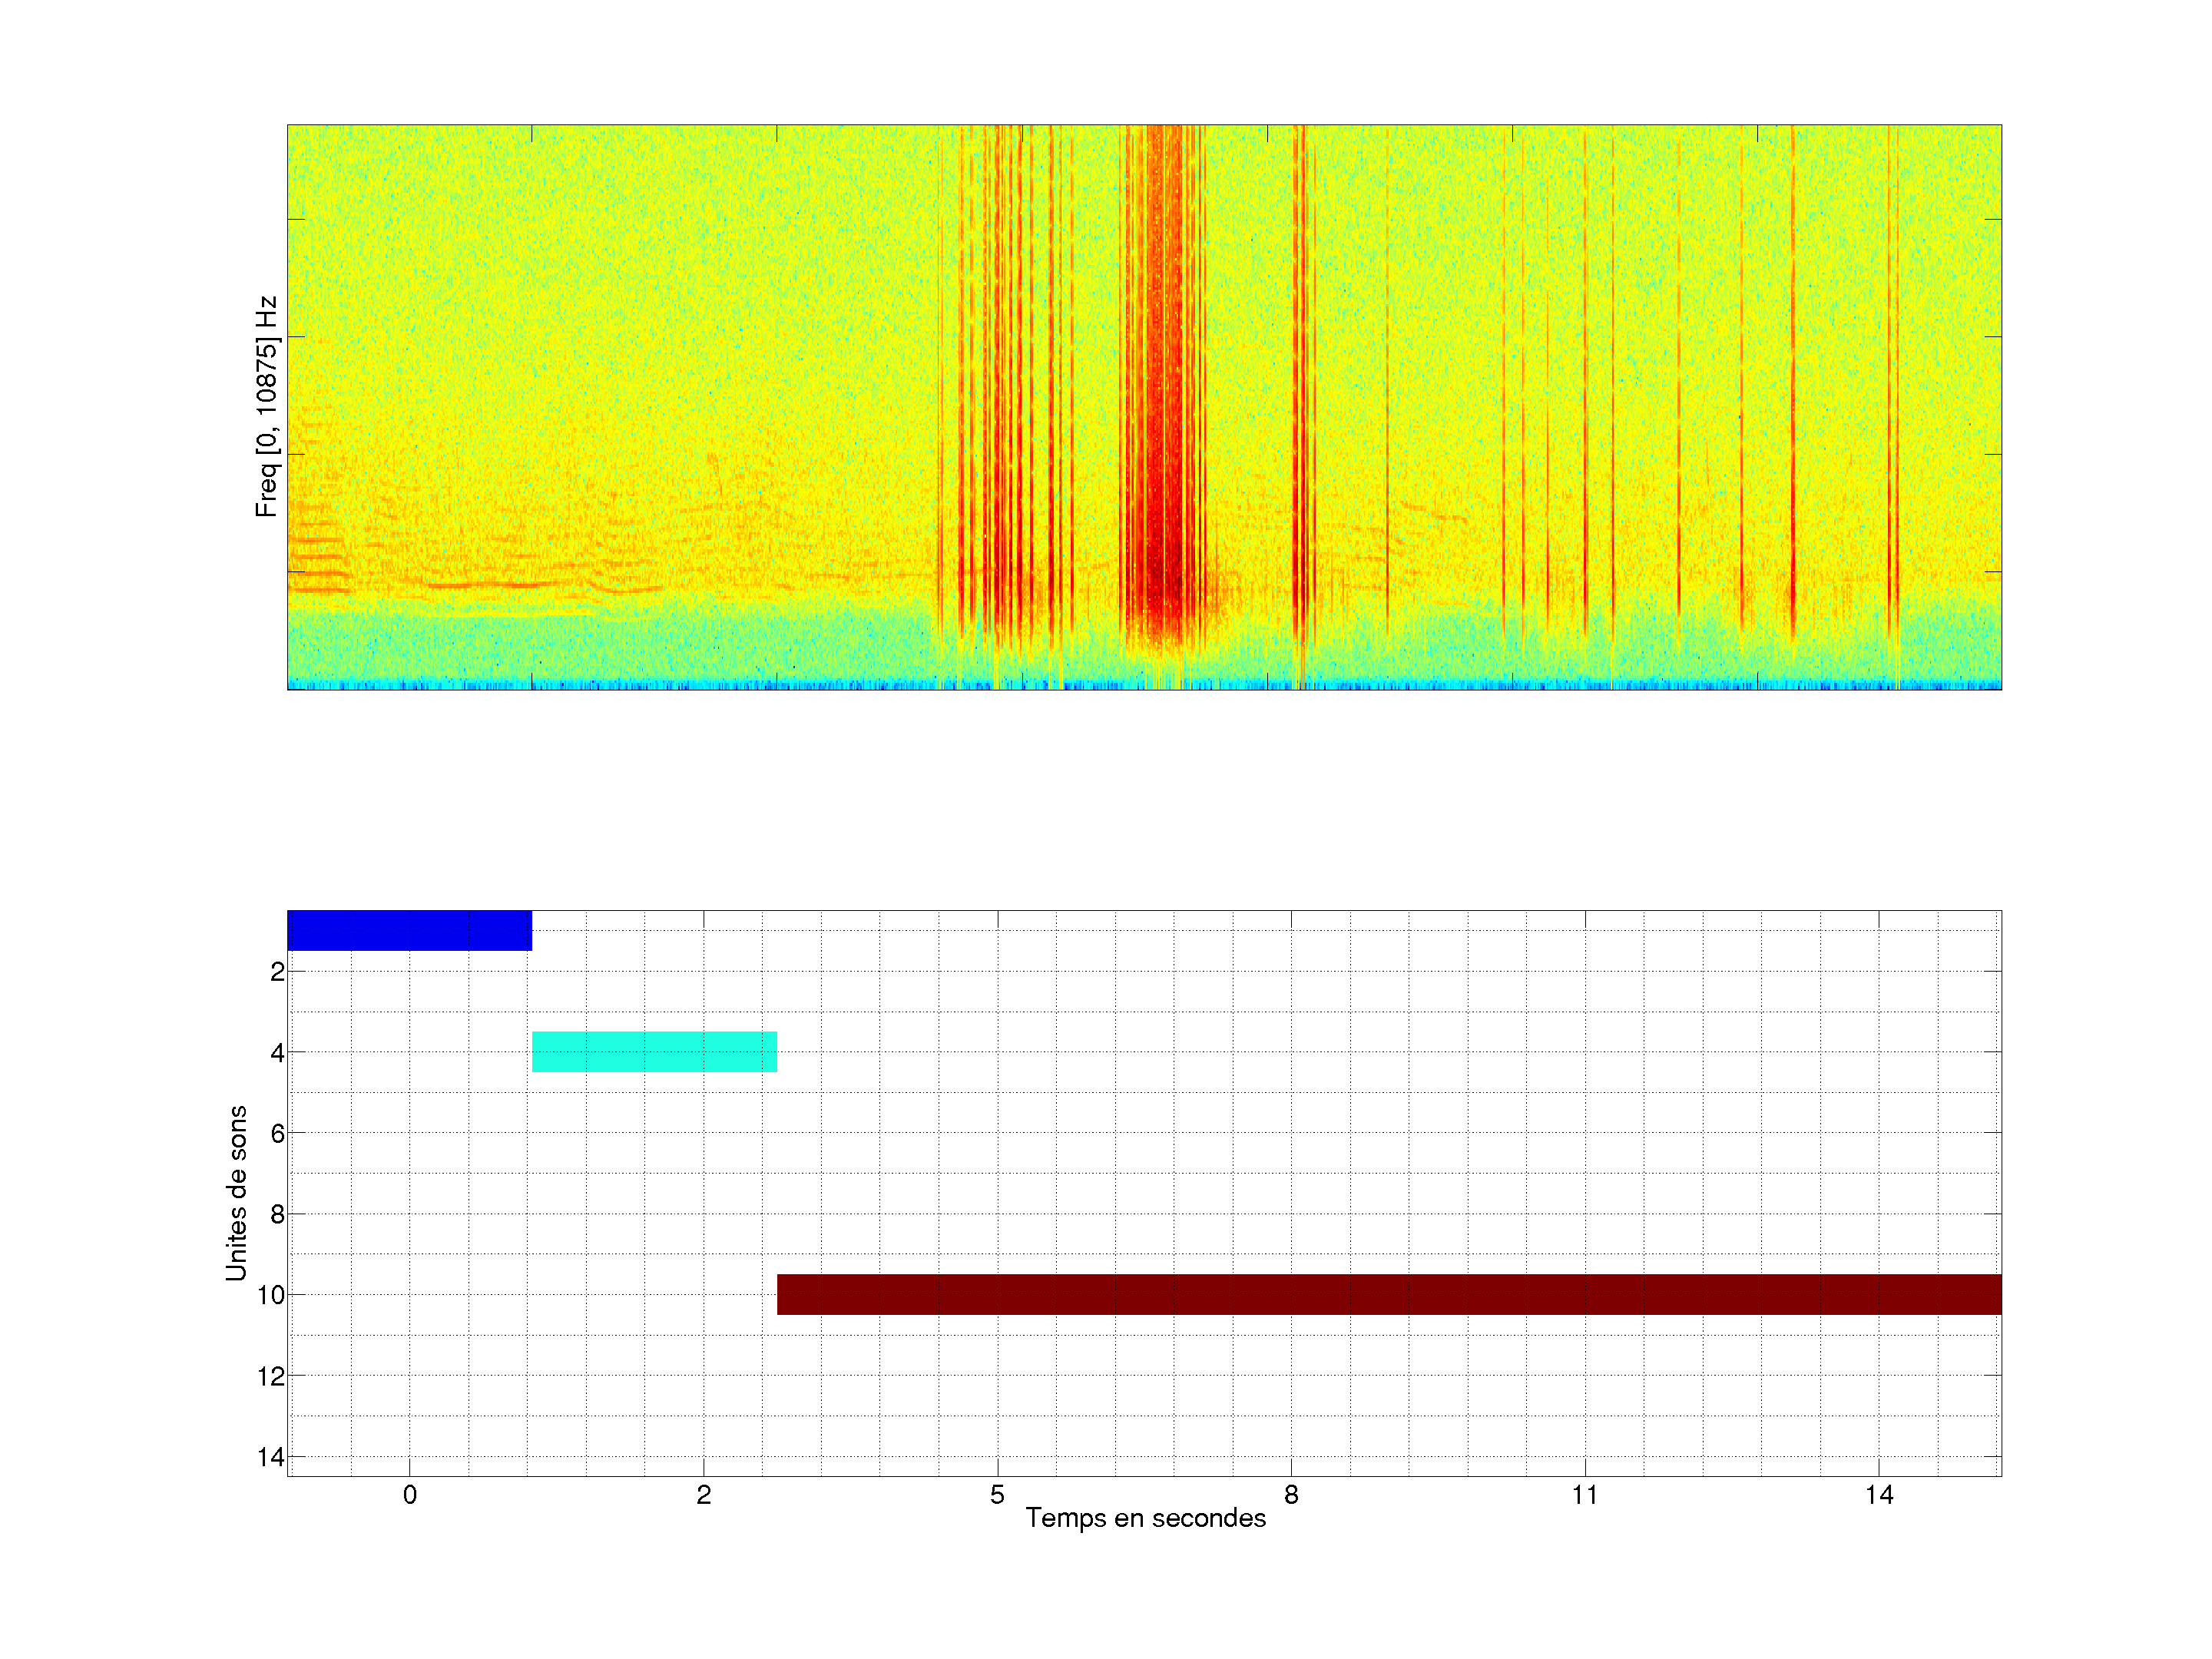
Task: Click the y-axis tick label 2
Action: tap(277, 972)
